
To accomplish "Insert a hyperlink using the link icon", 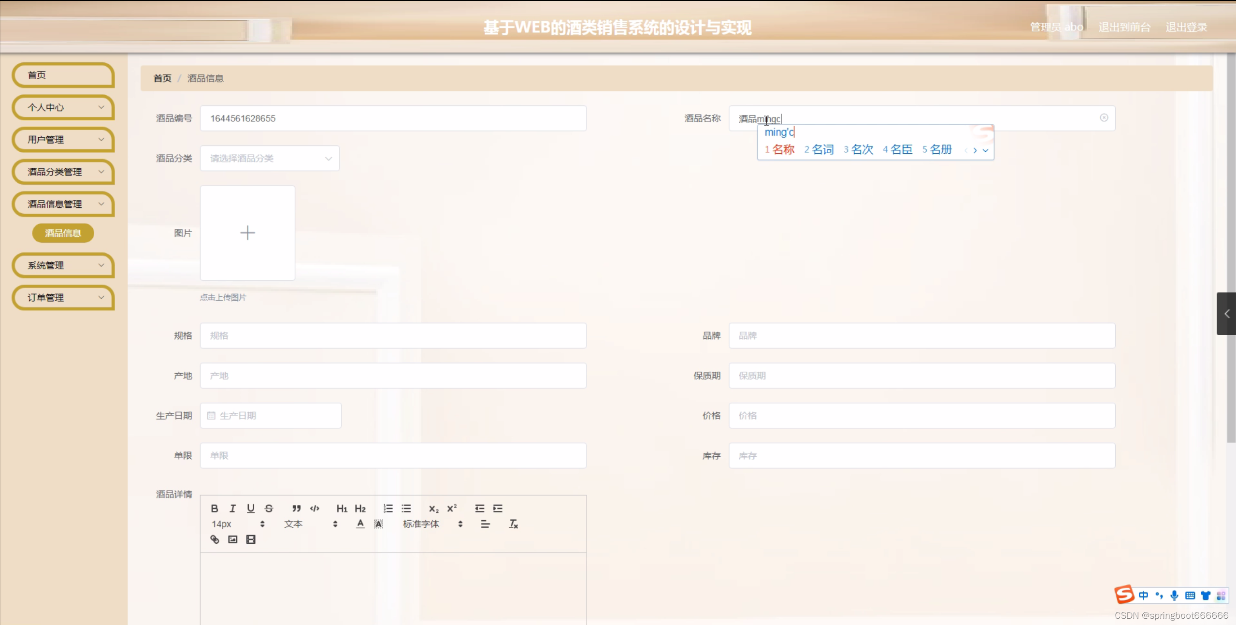I will (215, 539).
